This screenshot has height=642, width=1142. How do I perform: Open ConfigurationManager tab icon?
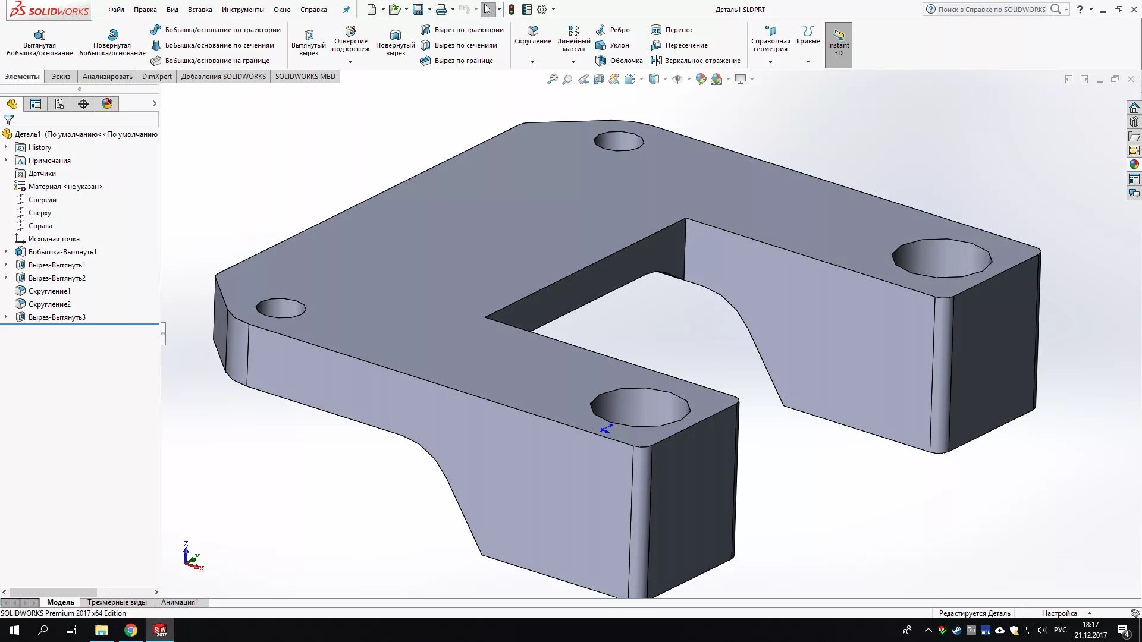(x=59, y=104)
